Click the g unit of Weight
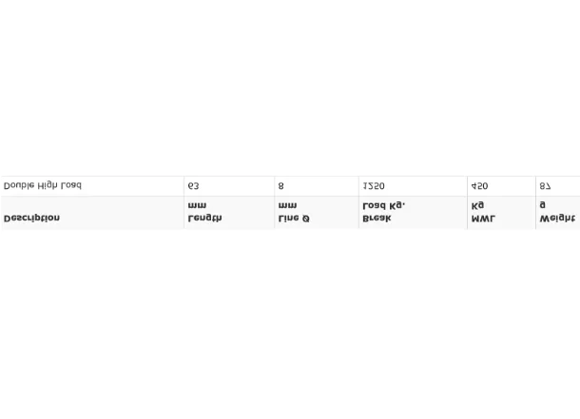Screen dimensions: 580x419 coord(542,204)
